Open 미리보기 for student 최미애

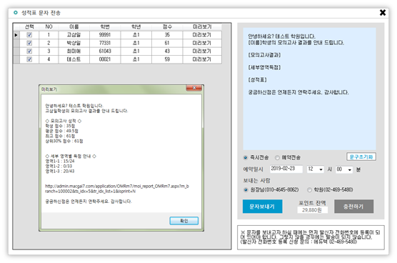click(202, 51)
